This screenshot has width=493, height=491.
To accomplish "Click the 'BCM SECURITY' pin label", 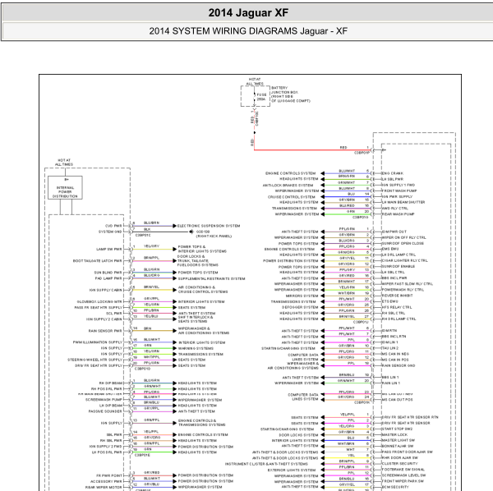I will 395,487.
